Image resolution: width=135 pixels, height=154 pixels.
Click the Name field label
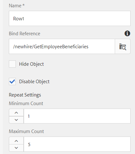point(15,6)
